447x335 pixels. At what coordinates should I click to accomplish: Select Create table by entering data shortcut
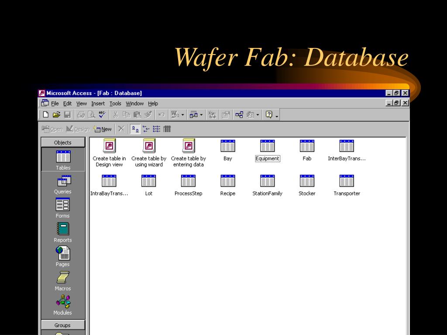189,153
